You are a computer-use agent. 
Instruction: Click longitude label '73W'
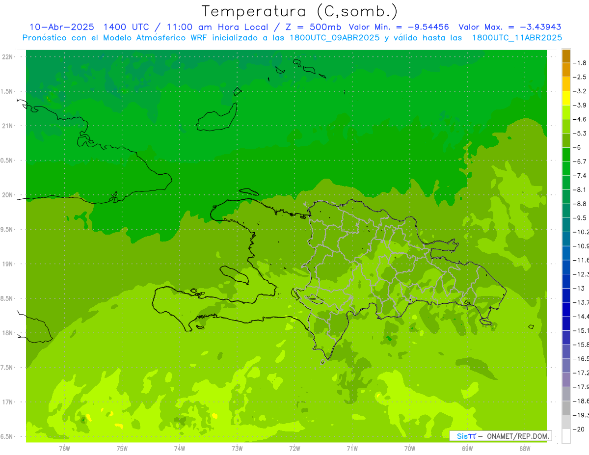pyautogui.click(x=237, y=448)
